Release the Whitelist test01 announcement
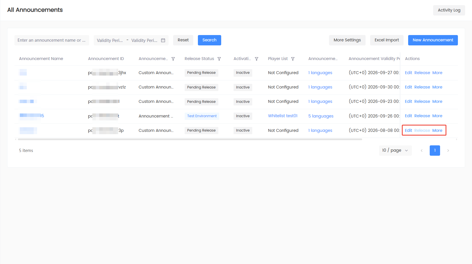 (x=422, y=116)
